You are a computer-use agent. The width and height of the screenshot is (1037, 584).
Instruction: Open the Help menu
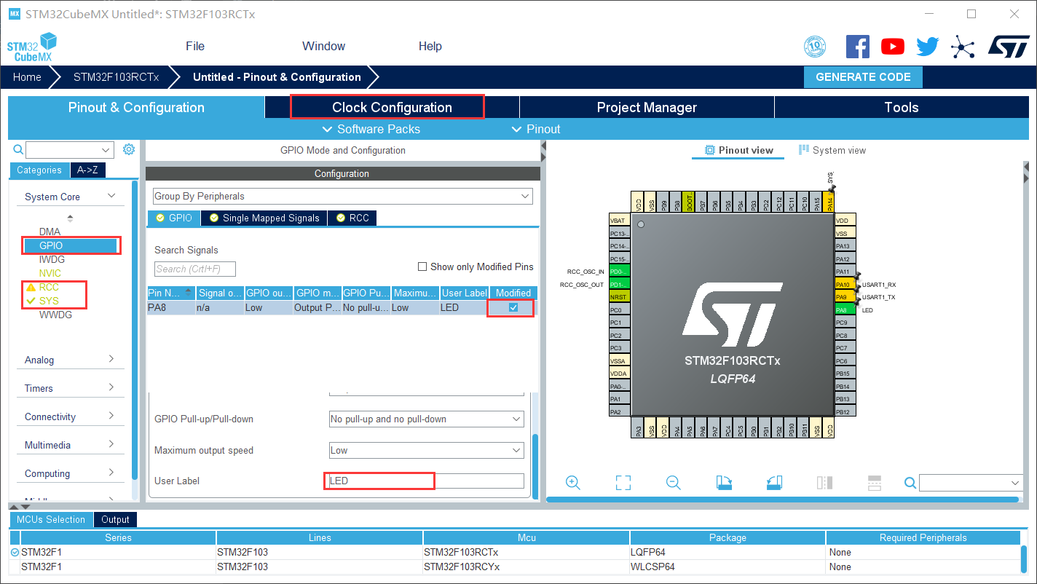tap(430, 46)
